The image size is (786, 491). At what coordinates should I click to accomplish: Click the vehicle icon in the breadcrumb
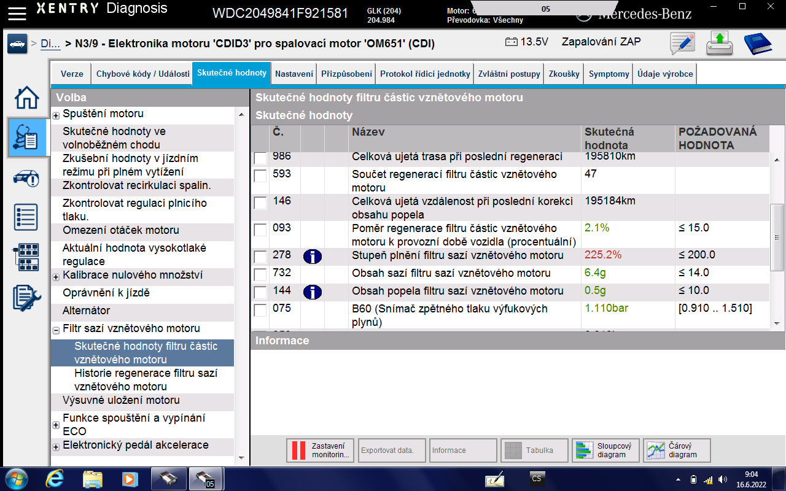click(x=17, y=44)
